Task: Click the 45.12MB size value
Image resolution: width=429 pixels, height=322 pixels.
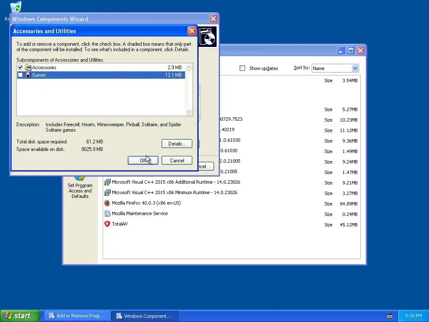Action: point(349,225)
